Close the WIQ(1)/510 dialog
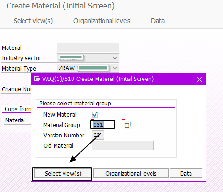 coord(199,80)
